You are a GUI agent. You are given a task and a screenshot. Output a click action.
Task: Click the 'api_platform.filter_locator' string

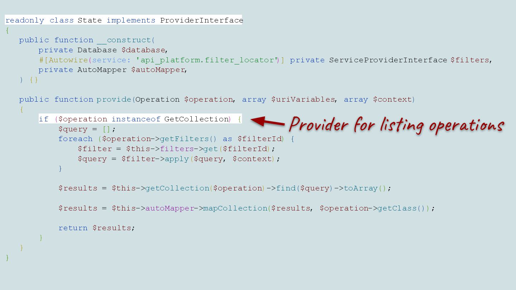[207, 60]
